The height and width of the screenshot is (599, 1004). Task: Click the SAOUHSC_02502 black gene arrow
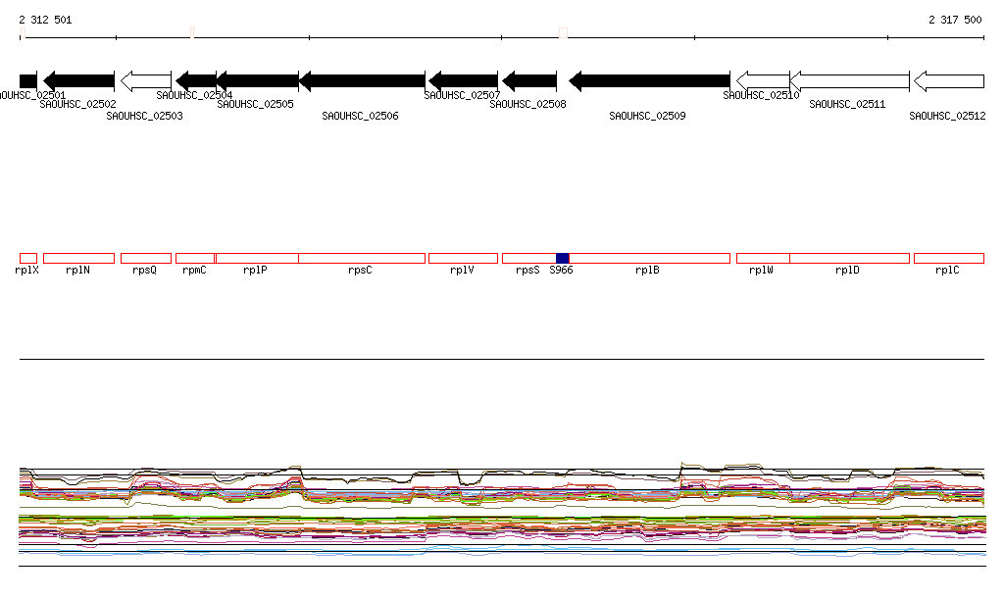tap(78, 81)
